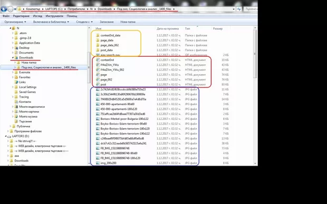Collapse the Downloads tree node
This screenshot has height=204, width=327.
click(13, 58)
